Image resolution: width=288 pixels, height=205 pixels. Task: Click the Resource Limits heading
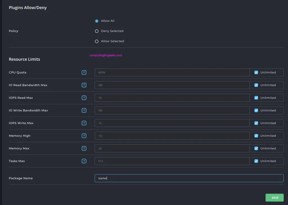coord(24,59)
